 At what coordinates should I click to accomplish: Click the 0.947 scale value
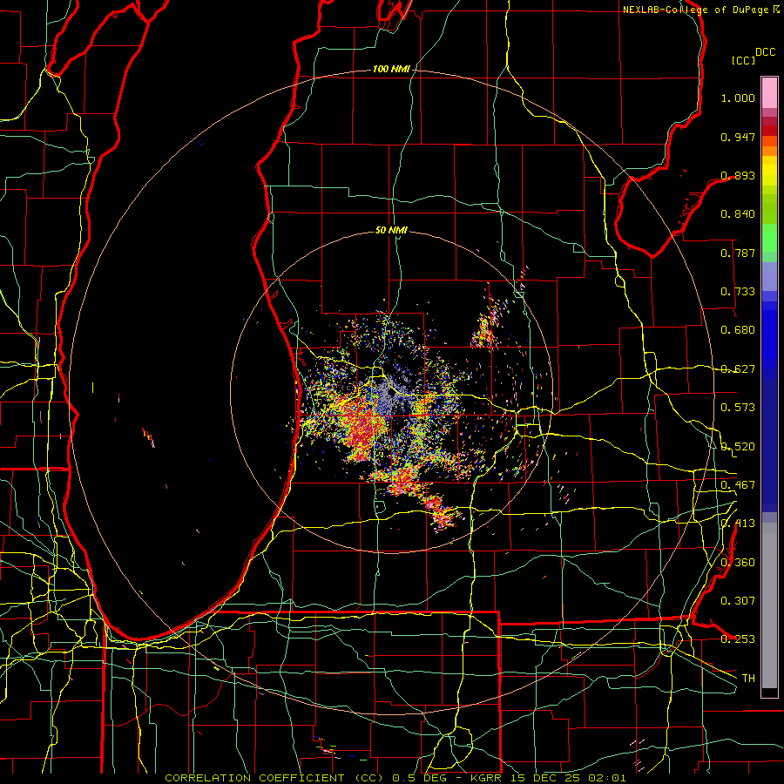click(x=738, y=137)
